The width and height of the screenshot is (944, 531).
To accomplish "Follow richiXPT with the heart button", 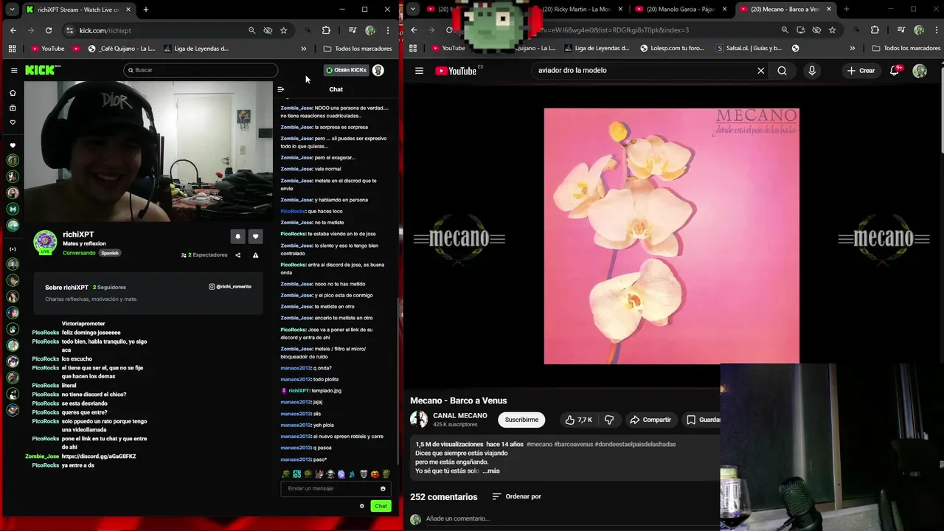I will pyautogui.click(x=255, y=236).
